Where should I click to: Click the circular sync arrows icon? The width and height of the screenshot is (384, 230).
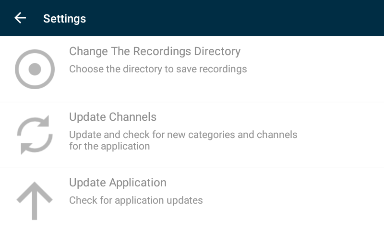pyautogui.click(x=35, y=135)
